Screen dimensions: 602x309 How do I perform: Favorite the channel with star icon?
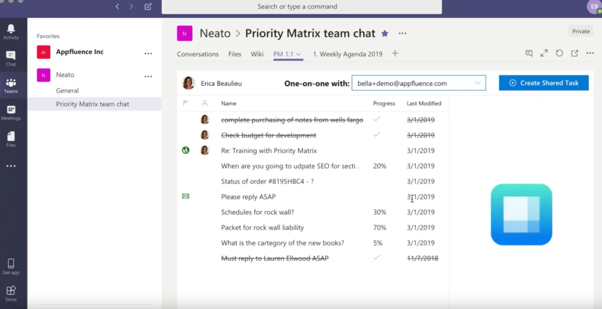(x=385, y=34)
